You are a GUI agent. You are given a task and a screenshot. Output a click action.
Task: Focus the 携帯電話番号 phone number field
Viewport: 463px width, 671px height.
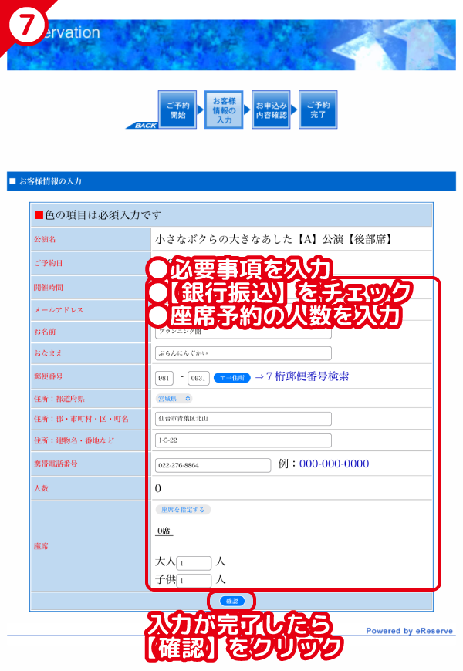tap(212, 464)
